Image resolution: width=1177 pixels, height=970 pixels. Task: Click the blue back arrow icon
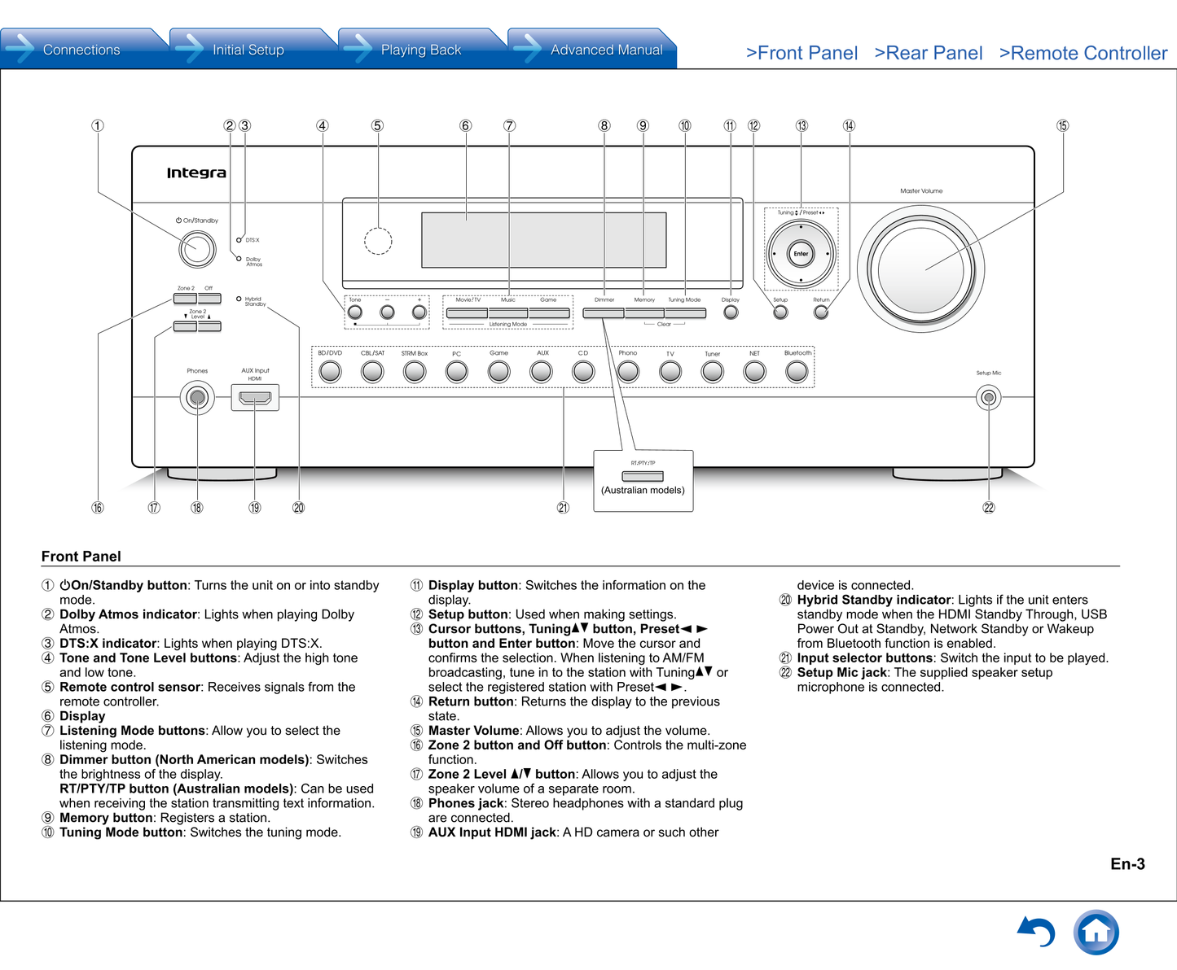pyautogui.click(x=1036, y=931)
